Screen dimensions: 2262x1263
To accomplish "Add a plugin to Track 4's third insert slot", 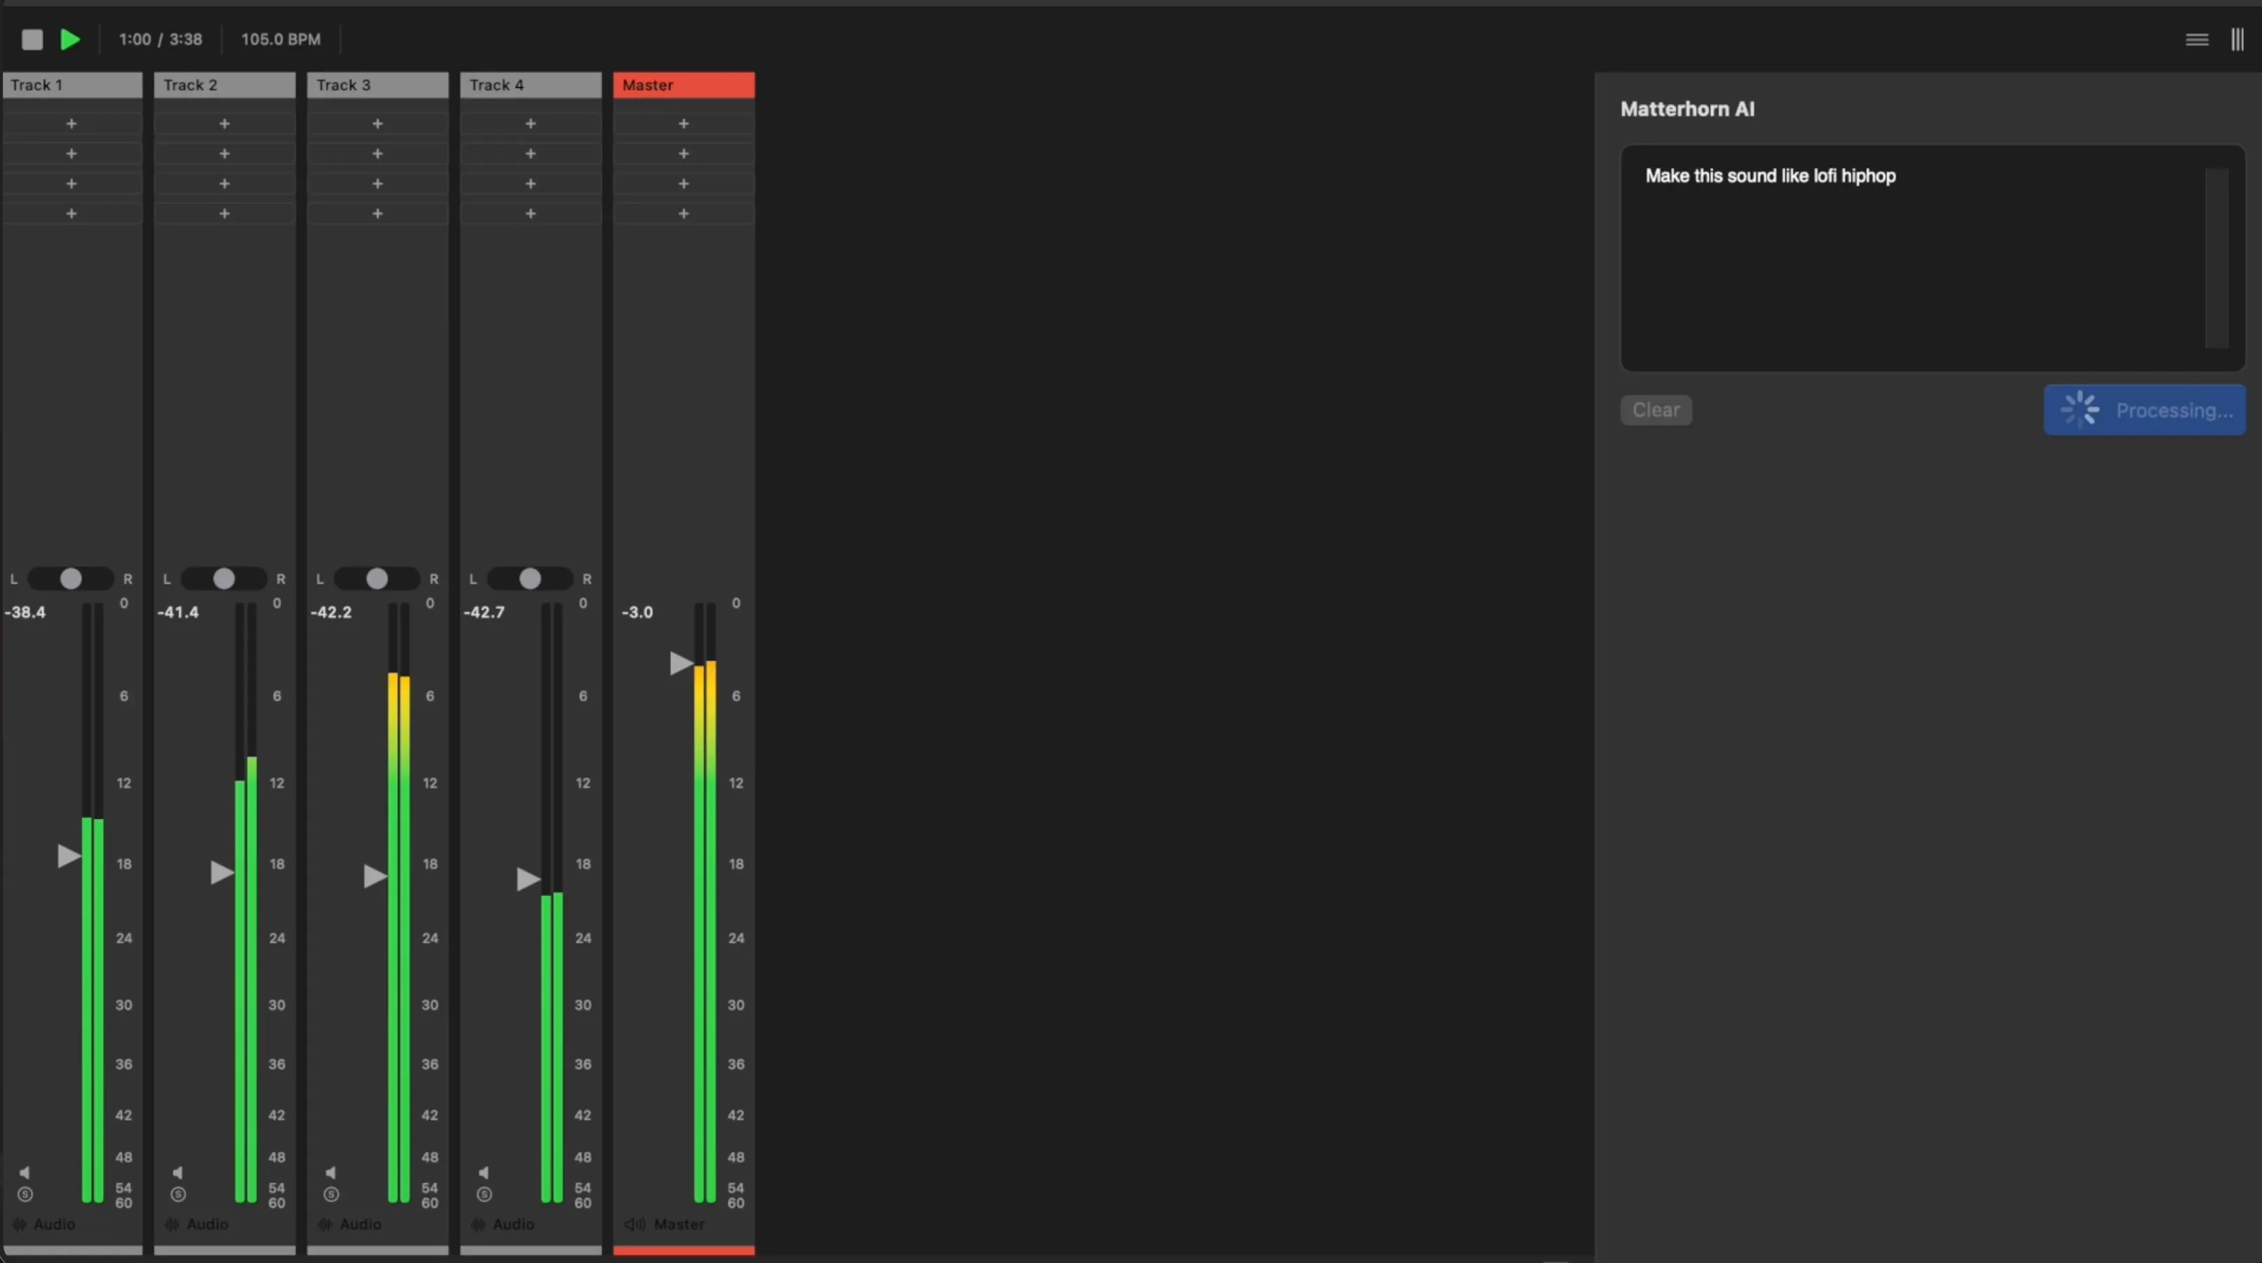I will (x=530, y=183).
